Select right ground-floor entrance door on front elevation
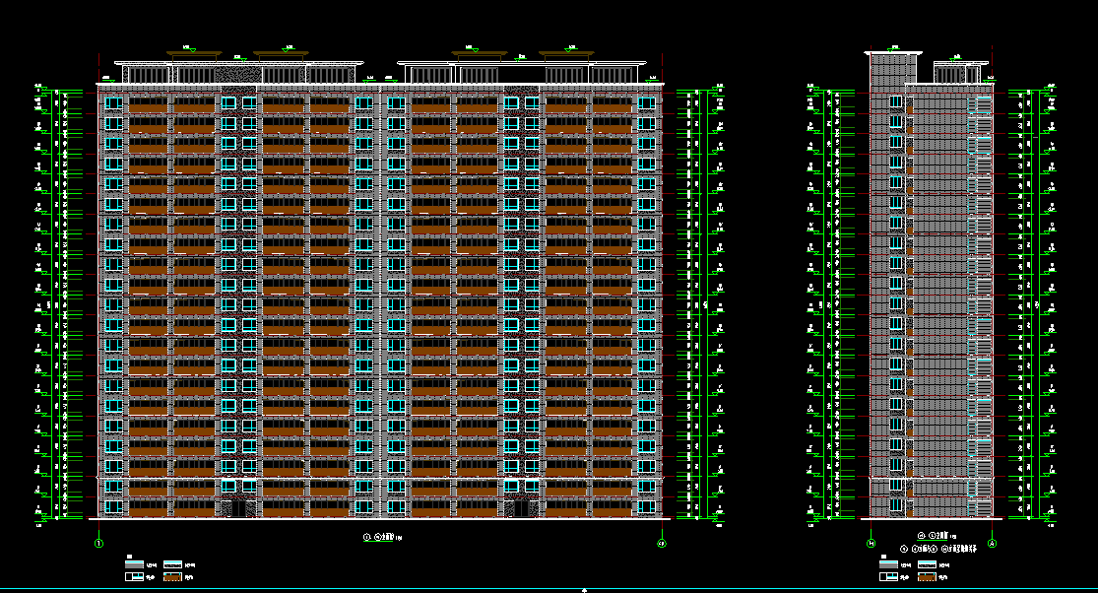 (x=521, y=508)
